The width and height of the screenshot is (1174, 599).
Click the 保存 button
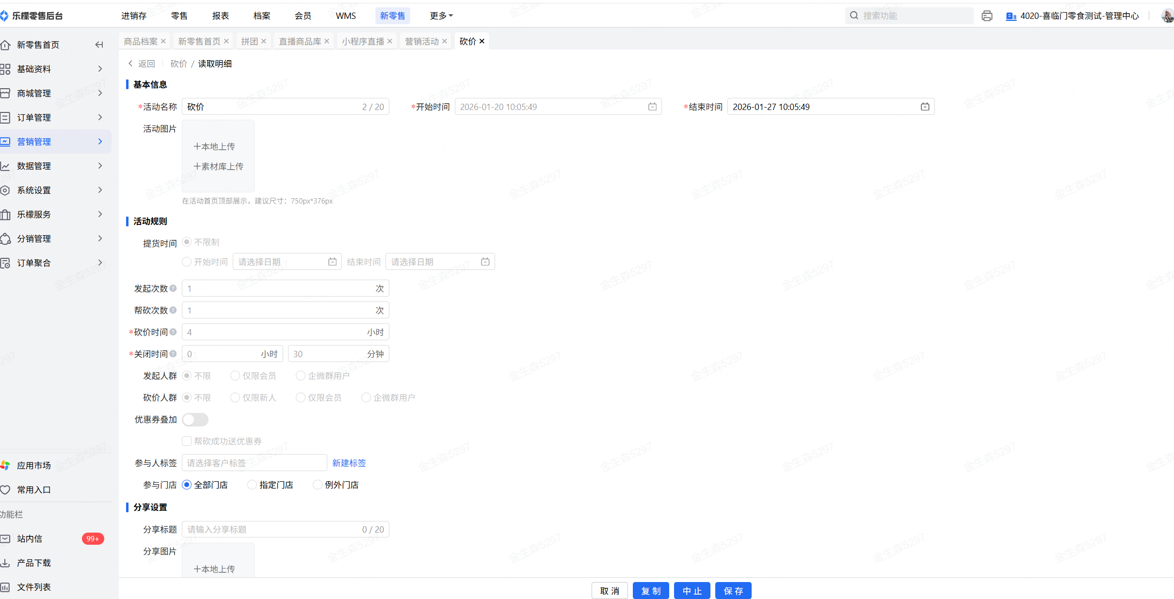click(x=733, y=590)
